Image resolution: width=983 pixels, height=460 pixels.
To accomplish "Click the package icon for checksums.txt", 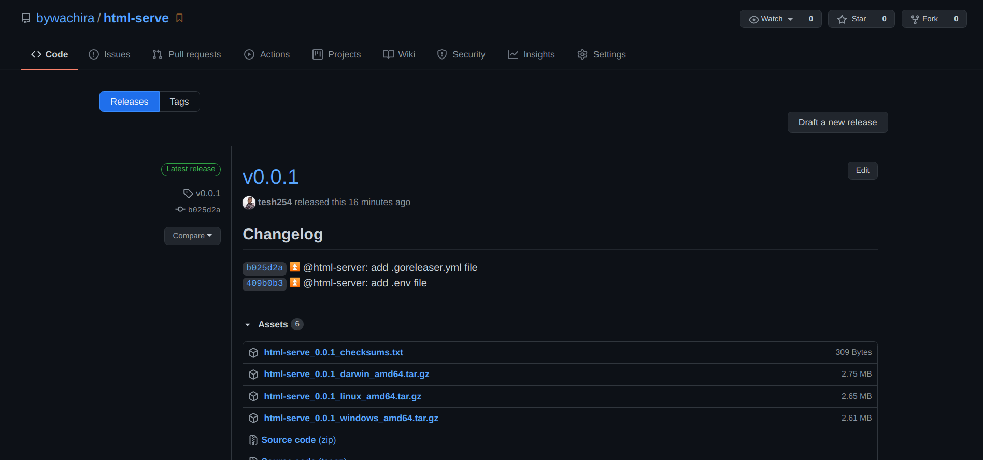I will [253, 353].
